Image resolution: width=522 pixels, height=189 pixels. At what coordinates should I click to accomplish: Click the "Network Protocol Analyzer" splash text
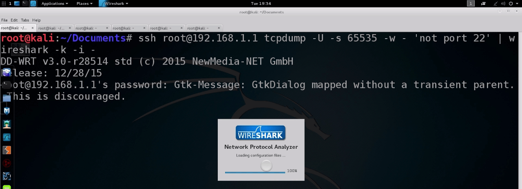click(261, 147)
